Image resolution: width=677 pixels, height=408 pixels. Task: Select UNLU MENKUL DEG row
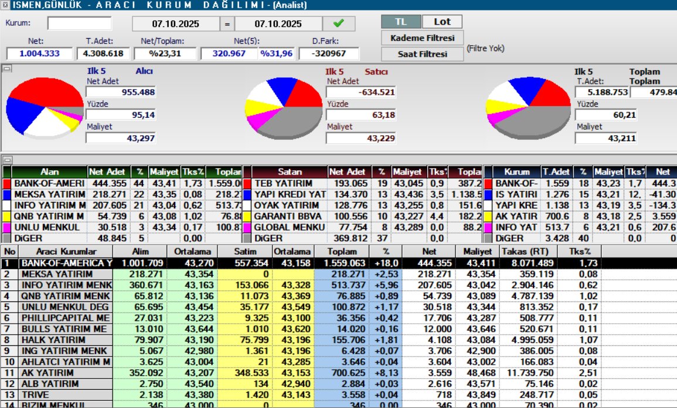339,307
